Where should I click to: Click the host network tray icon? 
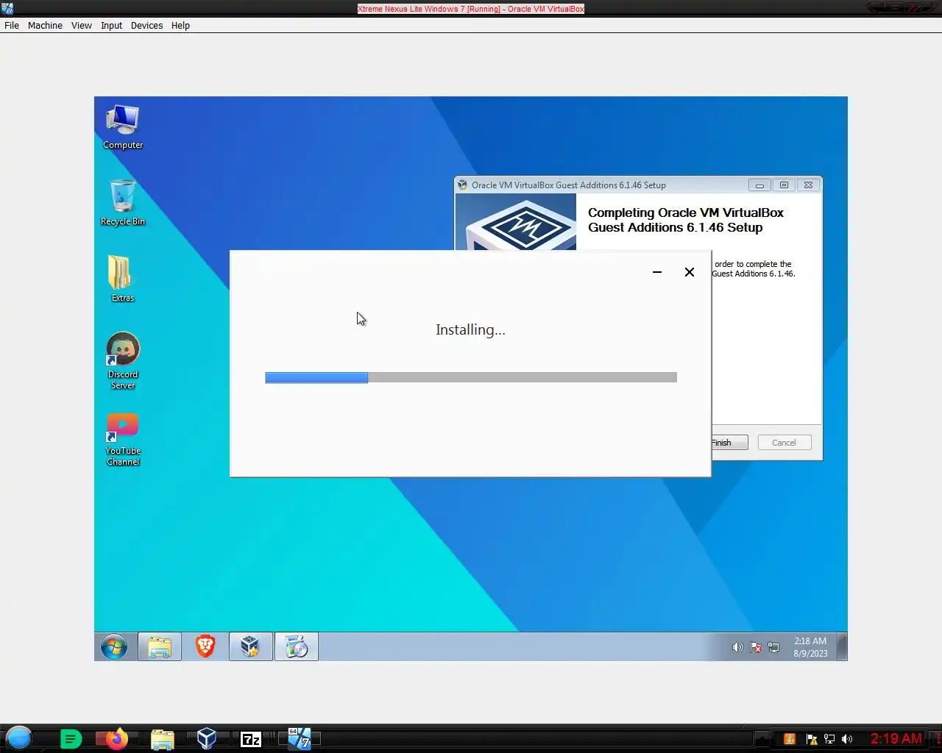829,739
